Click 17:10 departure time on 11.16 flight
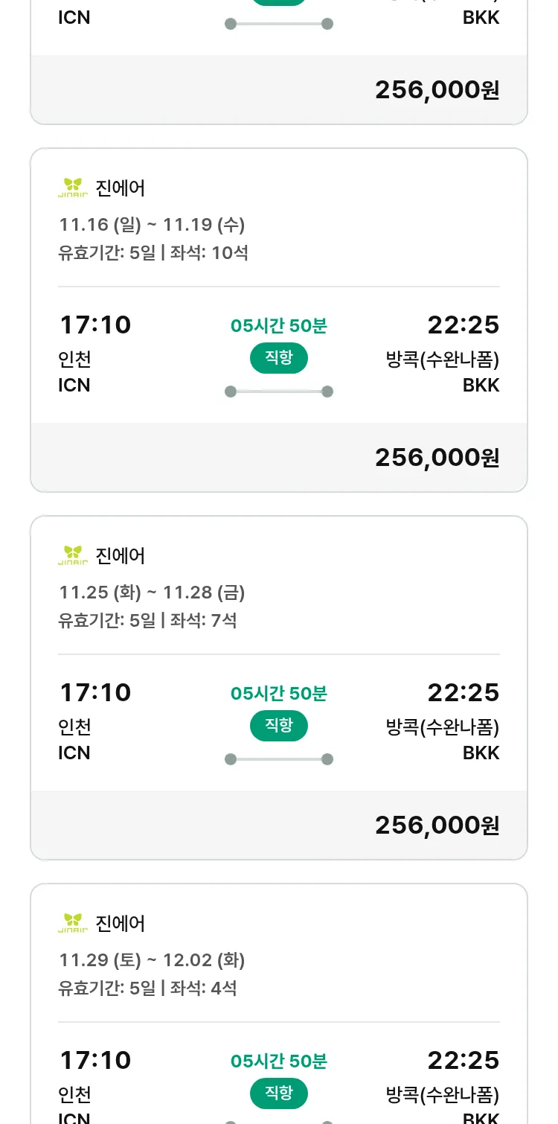The image size is (558, 1124). click(x=95, y=325)
